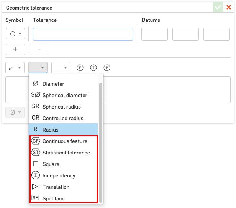Open the leader style dropdown
The image size is (236, 208).
click(15, 68)
